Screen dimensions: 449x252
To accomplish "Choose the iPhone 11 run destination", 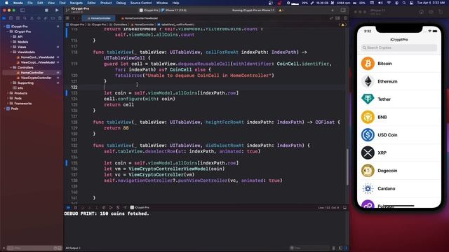I will (x=174, y=10).
